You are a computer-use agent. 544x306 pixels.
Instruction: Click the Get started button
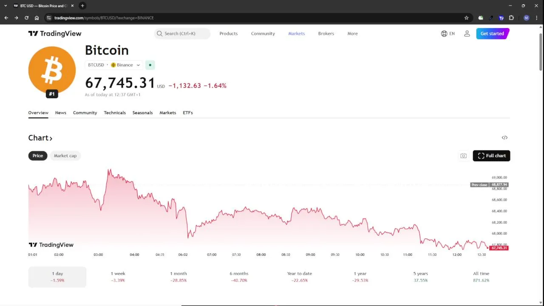coord(492,34)
